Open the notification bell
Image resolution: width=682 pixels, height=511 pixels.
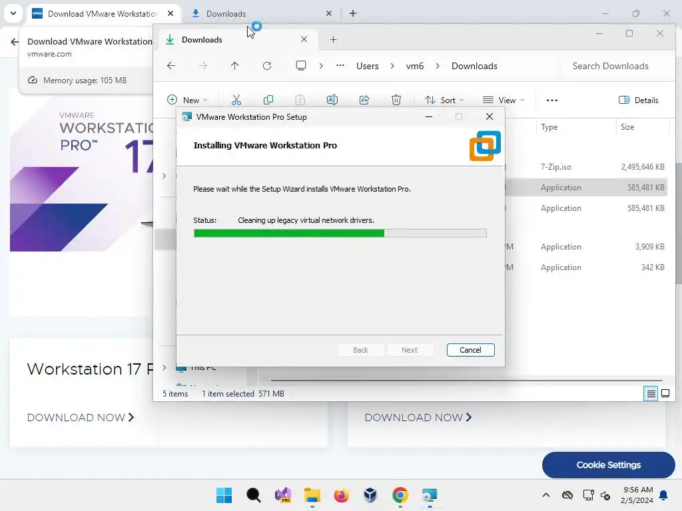pos(664,495)
